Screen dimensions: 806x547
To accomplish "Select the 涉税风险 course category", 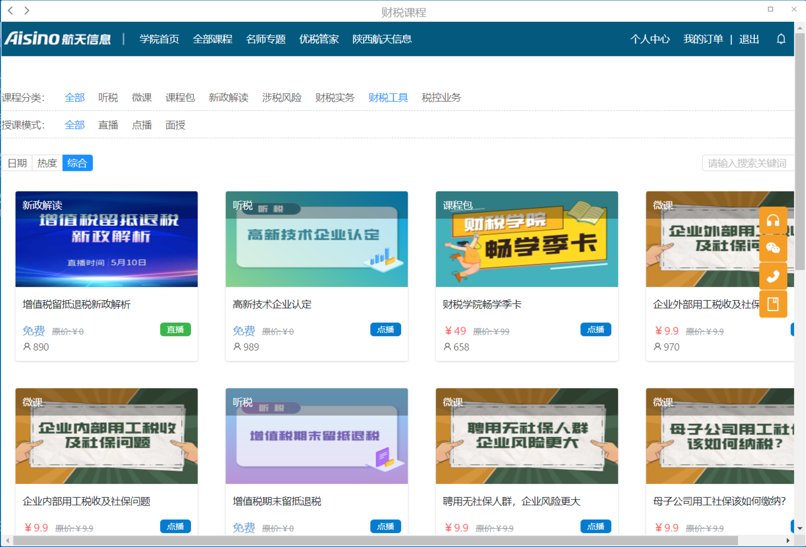I will tap(282, 98).
